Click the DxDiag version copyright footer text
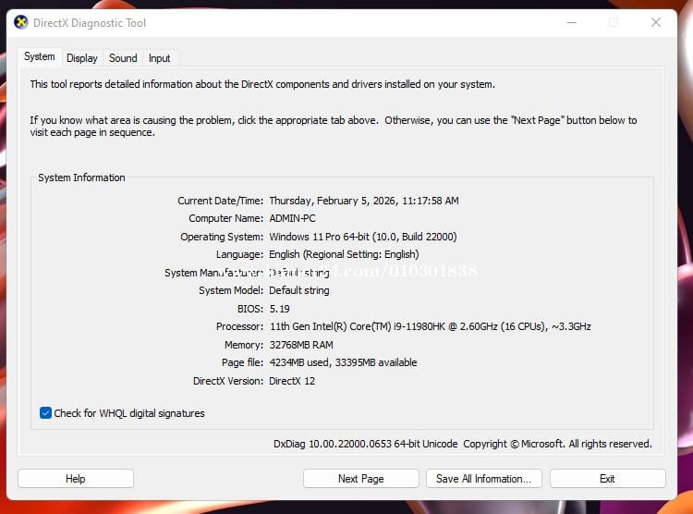The height and width of the screenshot is (514, 693). click(x=462, y=444)
